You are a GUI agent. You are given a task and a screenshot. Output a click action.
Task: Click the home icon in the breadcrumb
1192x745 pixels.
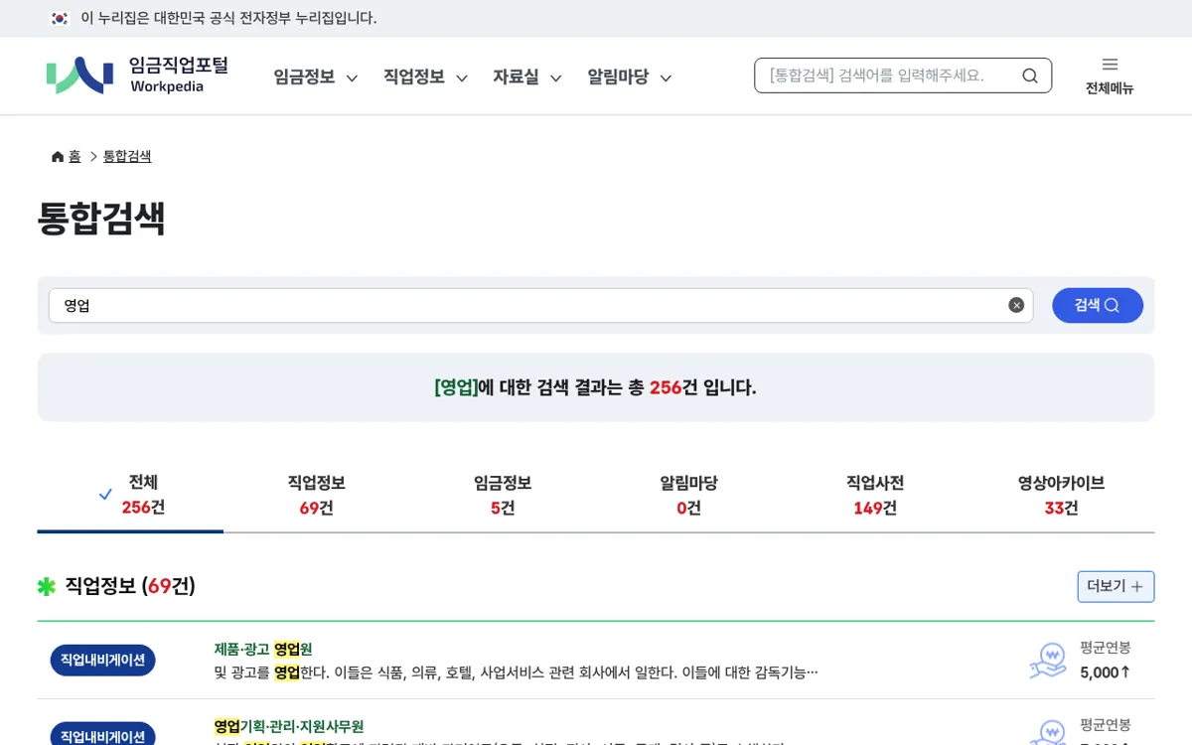click(x=58, y=156)
